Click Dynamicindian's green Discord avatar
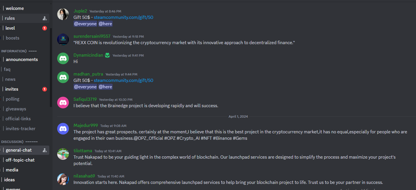 click(x=63, y=58)
